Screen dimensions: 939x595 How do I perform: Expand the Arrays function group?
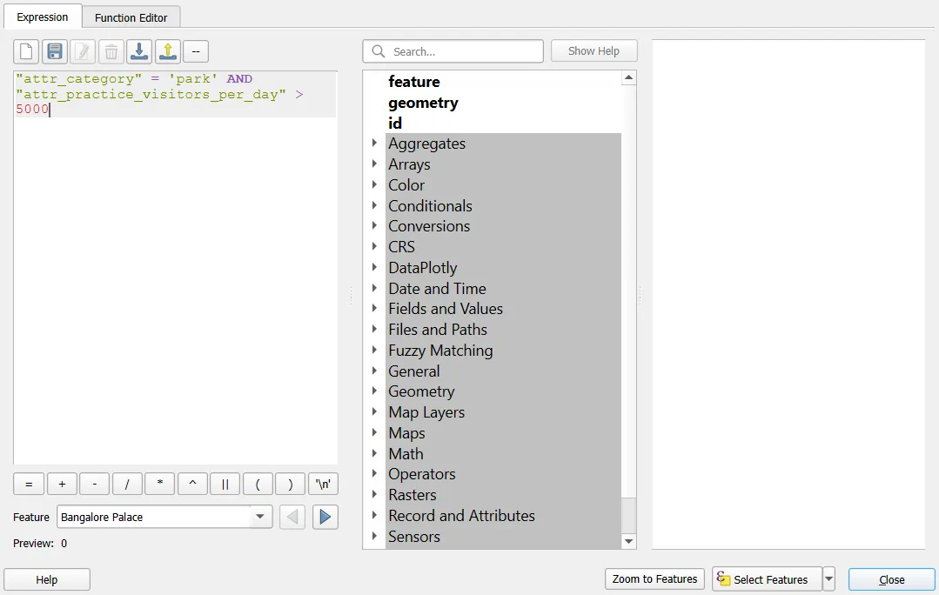tap(374, 164)
